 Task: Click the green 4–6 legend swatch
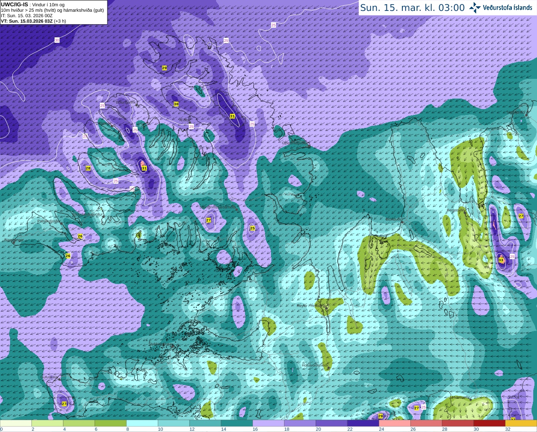click(79, 423)
